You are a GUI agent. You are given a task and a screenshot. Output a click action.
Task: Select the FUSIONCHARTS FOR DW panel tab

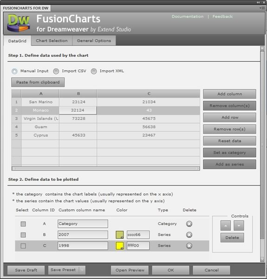(x=26, y=8)
